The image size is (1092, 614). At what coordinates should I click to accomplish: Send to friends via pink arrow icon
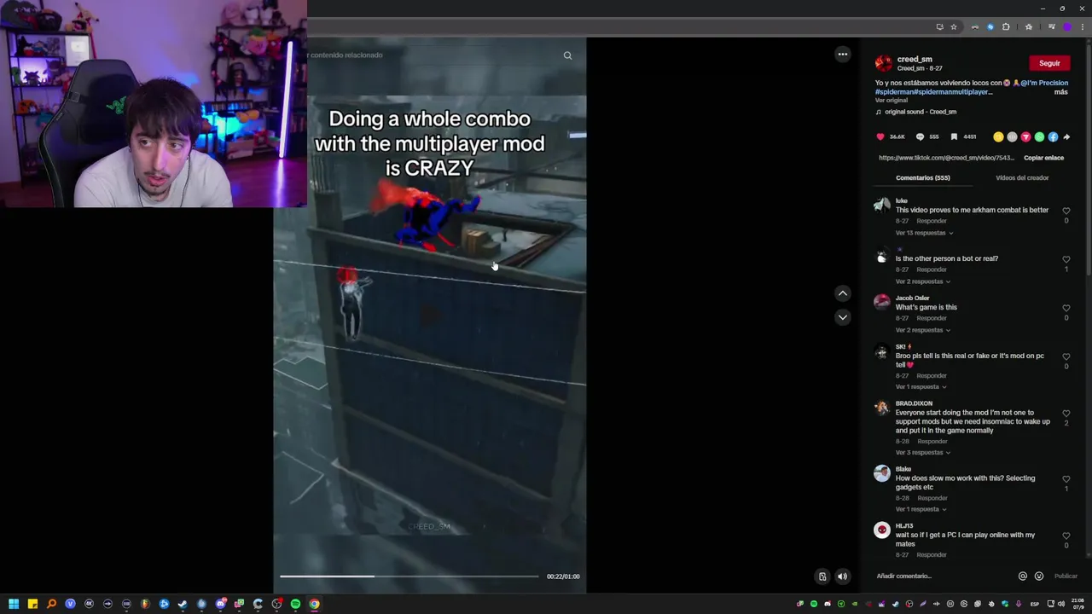(x=1025, y=136)
